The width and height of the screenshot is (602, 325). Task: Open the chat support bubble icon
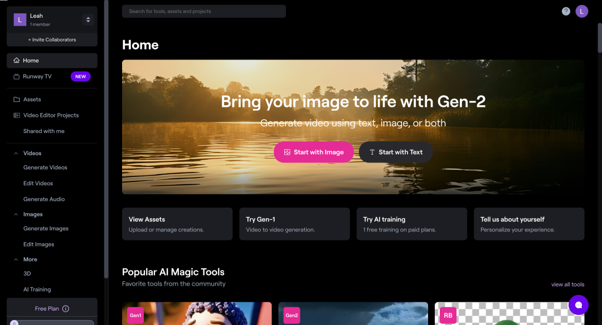[x=579, y=305]
